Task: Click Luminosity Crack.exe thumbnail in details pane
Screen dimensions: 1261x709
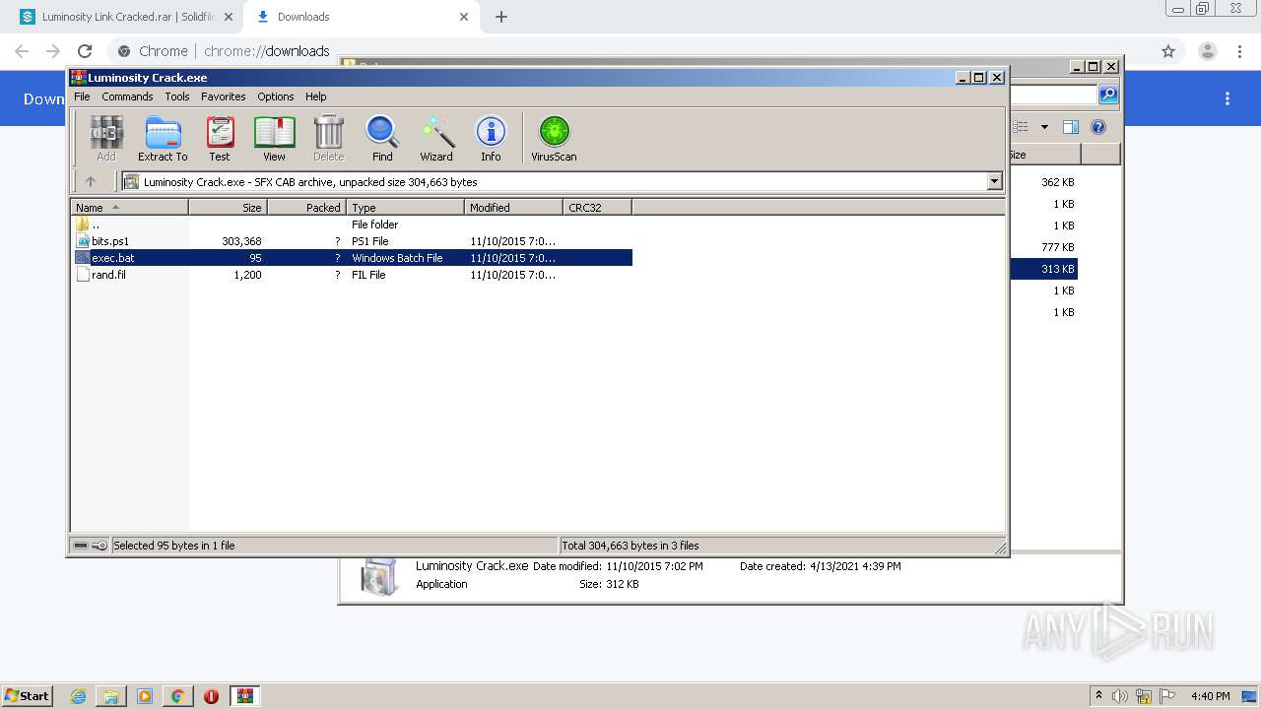Action: (x=379, y=577)
